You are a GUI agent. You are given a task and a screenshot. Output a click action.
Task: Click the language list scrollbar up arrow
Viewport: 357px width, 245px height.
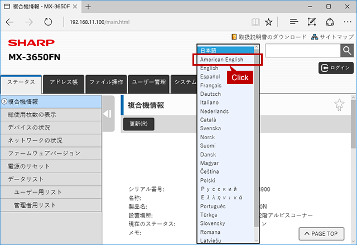pyautogui.click(x=257, y=47)
